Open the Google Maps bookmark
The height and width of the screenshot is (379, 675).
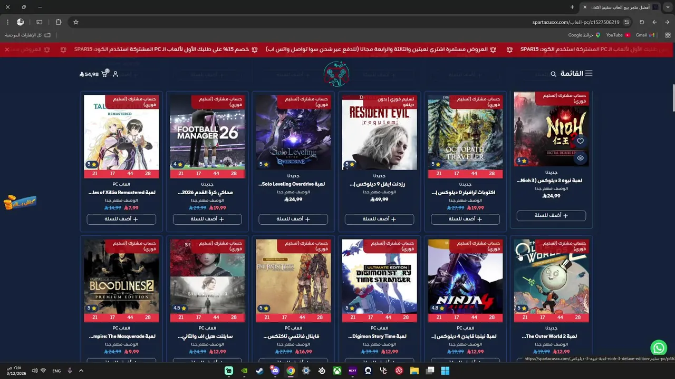(584, 35)
